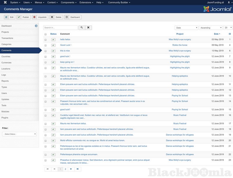The width and height of the screenshot is (233, 178).
Task: Expand the Ascending order dropdown
Action: [x=210, y=28]
